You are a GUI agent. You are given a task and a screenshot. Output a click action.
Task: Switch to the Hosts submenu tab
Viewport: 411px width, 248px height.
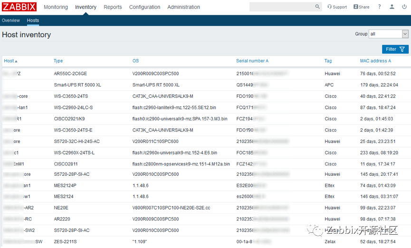click(33, 20)
